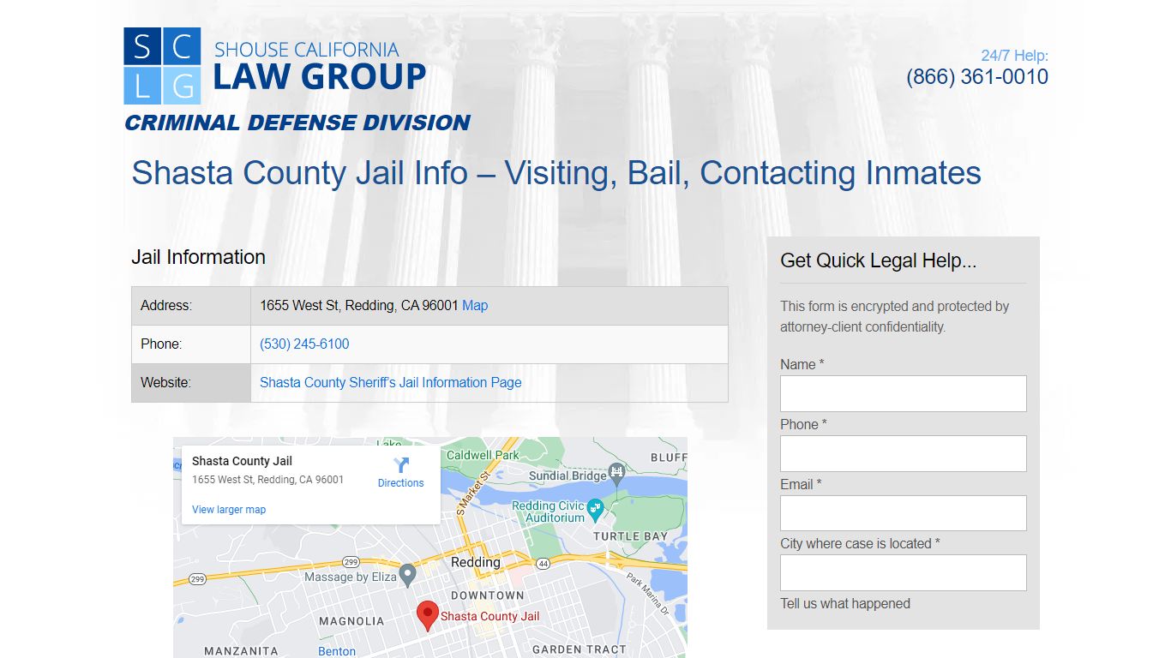Image resolution: width=1171 pixels, height=658 pixels.
Task: Click Get Quick Legal Help heading
Action: pos(879,260)
